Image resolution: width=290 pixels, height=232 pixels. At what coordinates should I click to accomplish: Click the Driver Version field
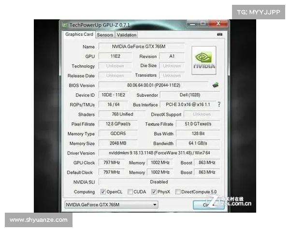(x=159, y=153)
